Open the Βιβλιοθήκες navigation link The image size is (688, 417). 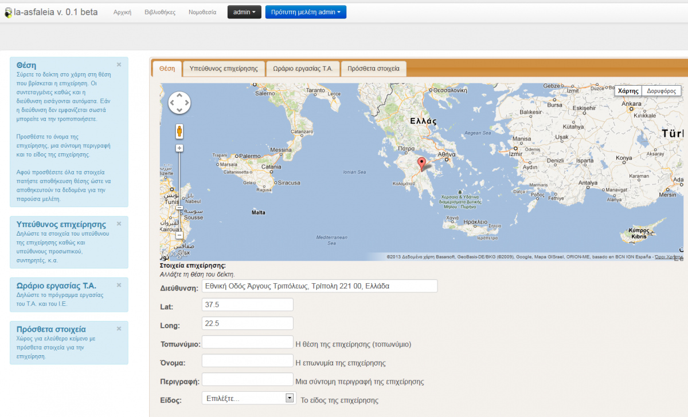(x=161, y=12)
